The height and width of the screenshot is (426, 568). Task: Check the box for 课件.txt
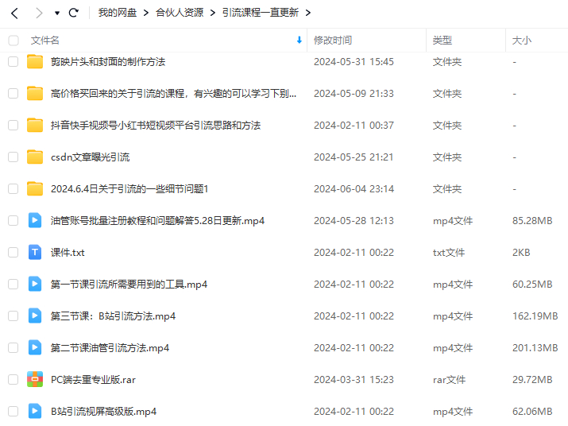(x=14, y=252)
